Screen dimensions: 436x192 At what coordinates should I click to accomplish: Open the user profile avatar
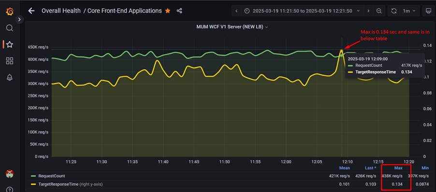coord(10,174)
